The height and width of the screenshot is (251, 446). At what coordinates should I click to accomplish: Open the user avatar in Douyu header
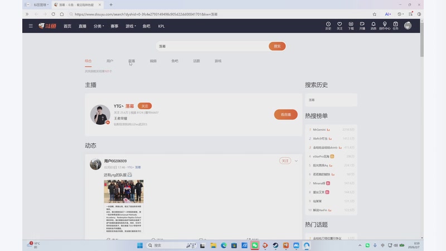408,26
